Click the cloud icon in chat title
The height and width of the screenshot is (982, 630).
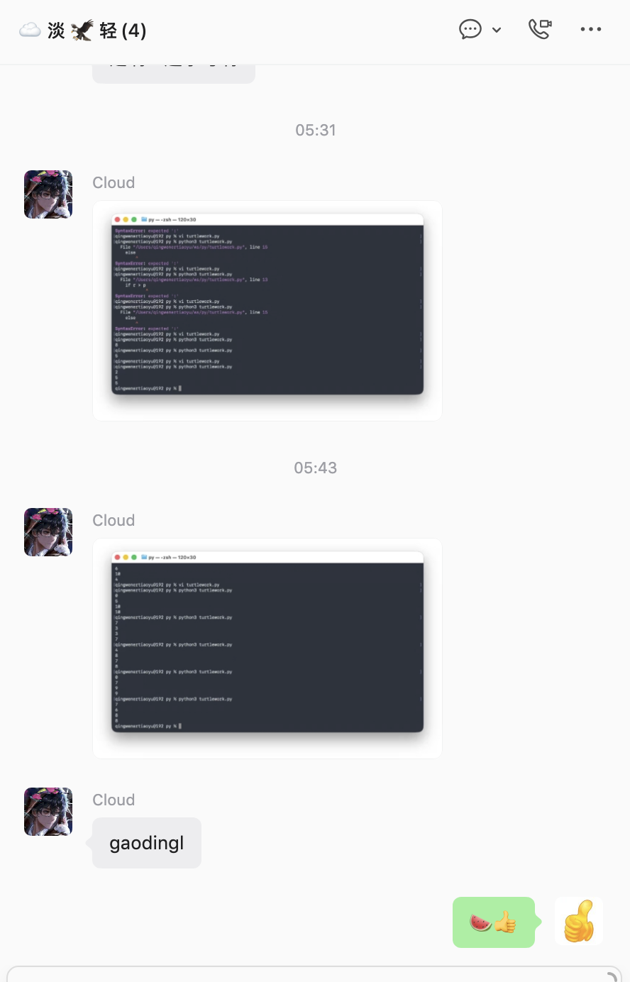point(30,30)
